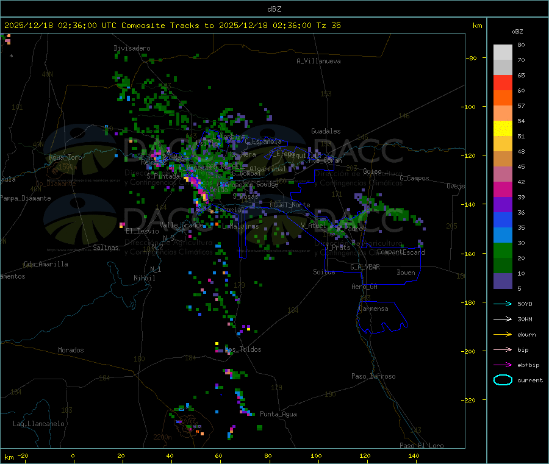The height and width of the screenshot is (464, 549).
Task: Click the Paso_Barroso map label
Action: pyautogui.click(x=373, y=376)
